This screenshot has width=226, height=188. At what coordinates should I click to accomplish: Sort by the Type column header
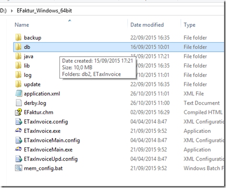tap(190, 25)
